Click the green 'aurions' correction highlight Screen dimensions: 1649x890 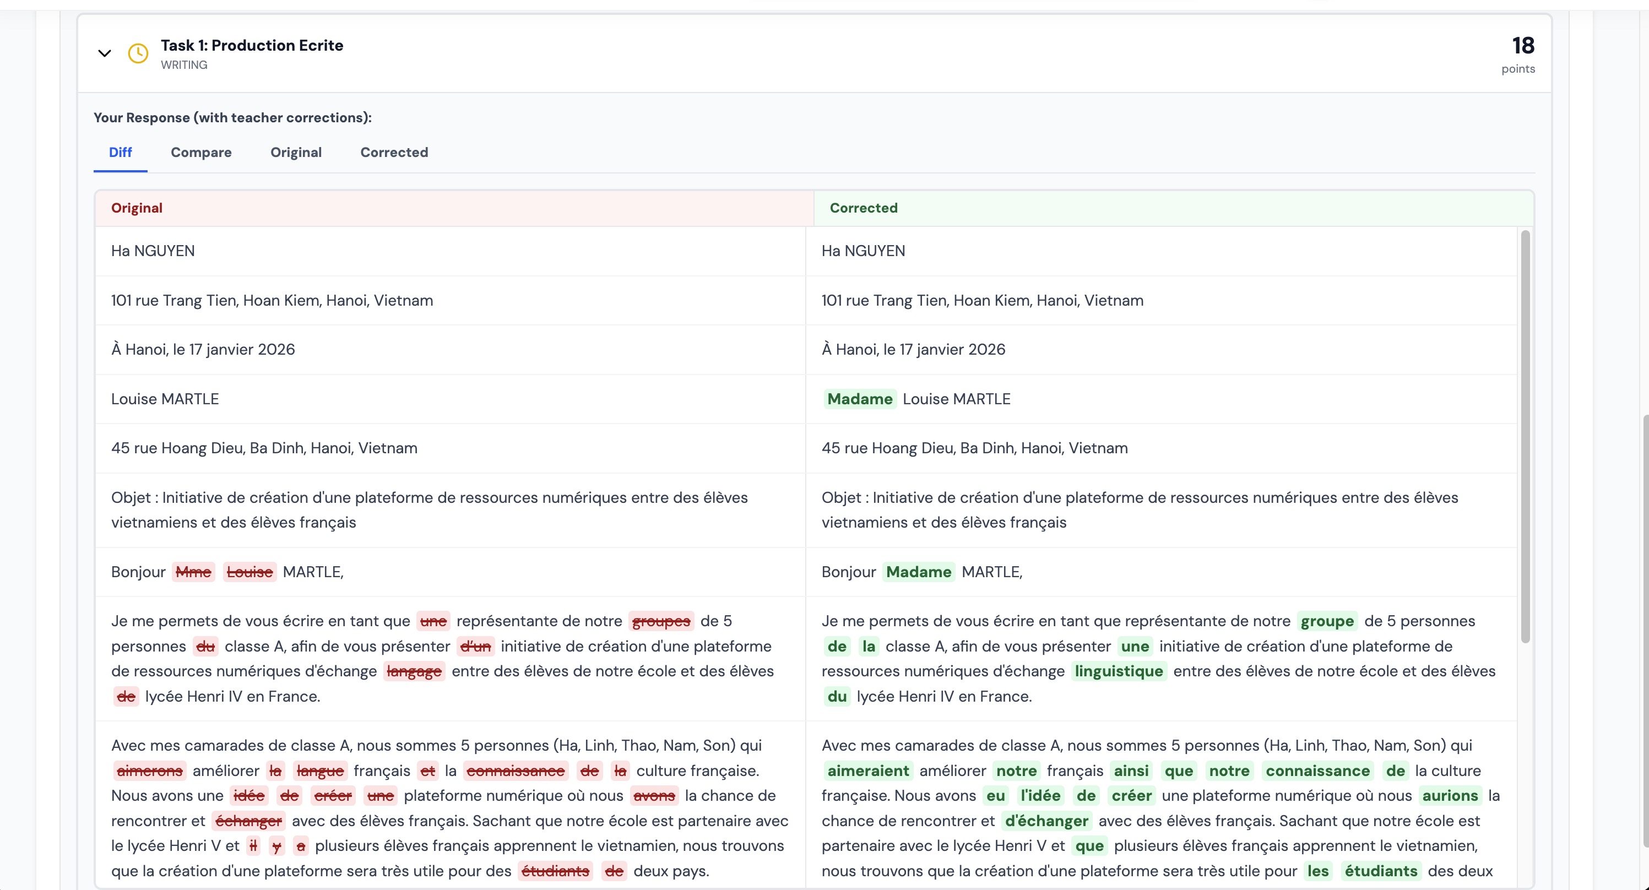pos(1451,796)
